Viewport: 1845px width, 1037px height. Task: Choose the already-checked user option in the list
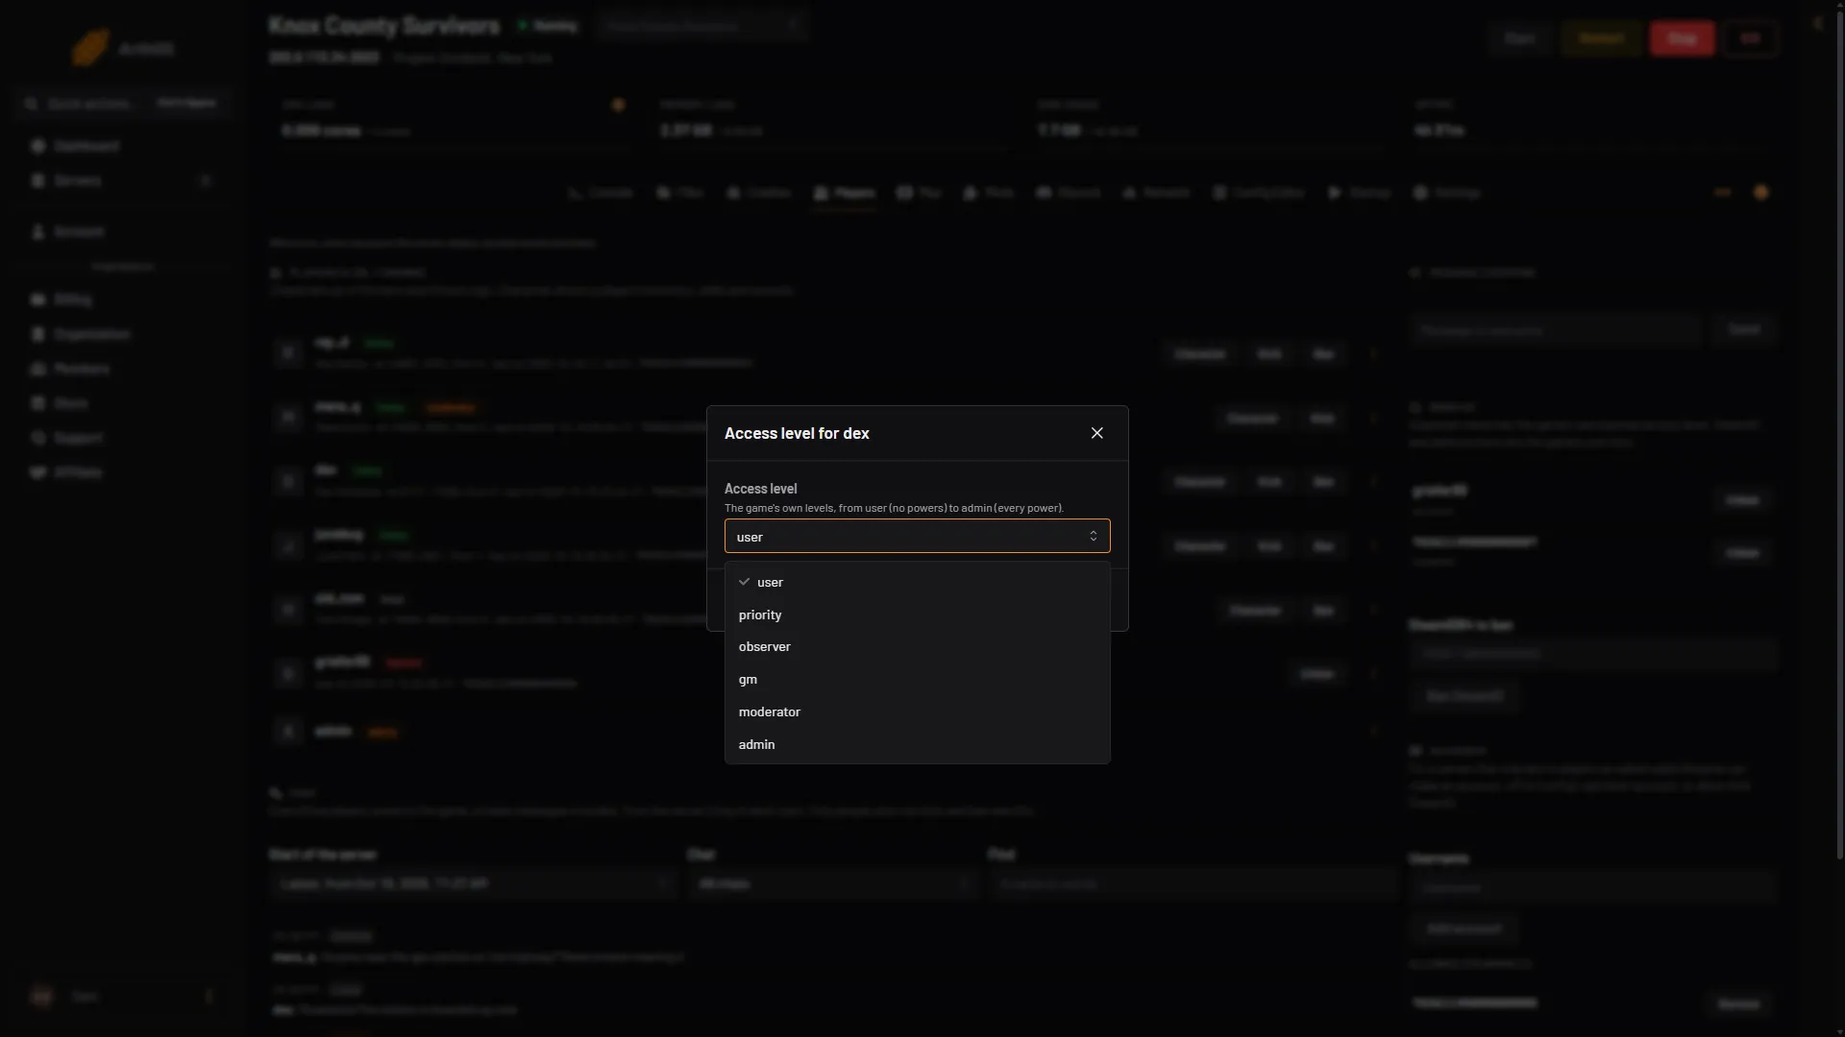917,582
